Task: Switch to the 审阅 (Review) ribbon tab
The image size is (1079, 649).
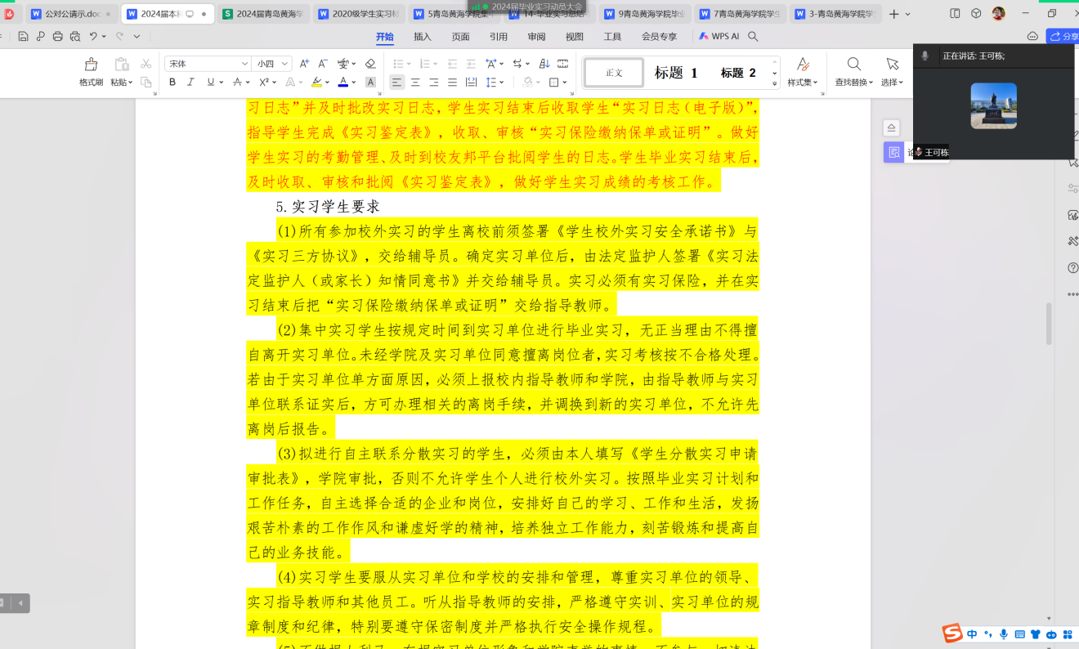Action: [536, 37]
